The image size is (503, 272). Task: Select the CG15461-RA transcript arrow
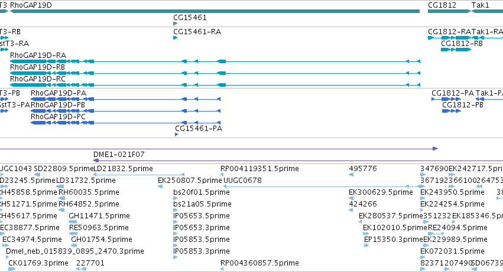(x=175, y=38)
